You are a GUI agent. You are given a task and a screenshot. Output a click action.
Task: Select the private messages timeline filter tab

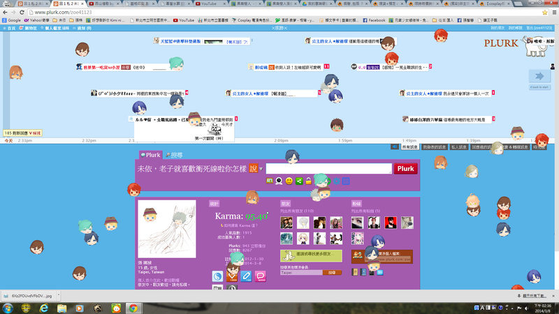[x=459, y=147]
